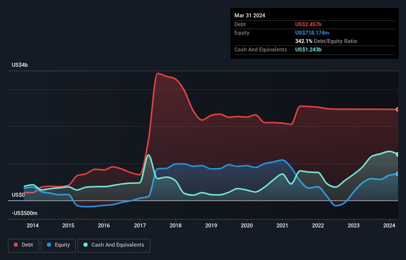
Task: Select the teal Cash endpoint marker
Action: [x=398, y=154]
